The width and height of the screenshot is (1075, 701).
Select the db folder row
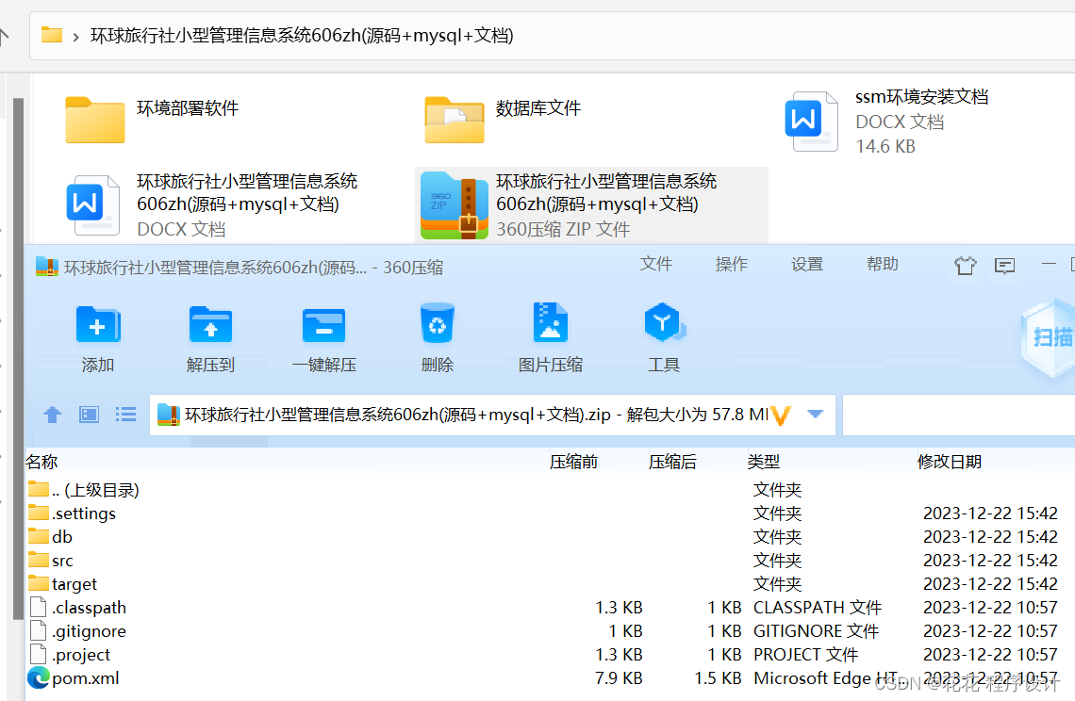pos(550,536)
